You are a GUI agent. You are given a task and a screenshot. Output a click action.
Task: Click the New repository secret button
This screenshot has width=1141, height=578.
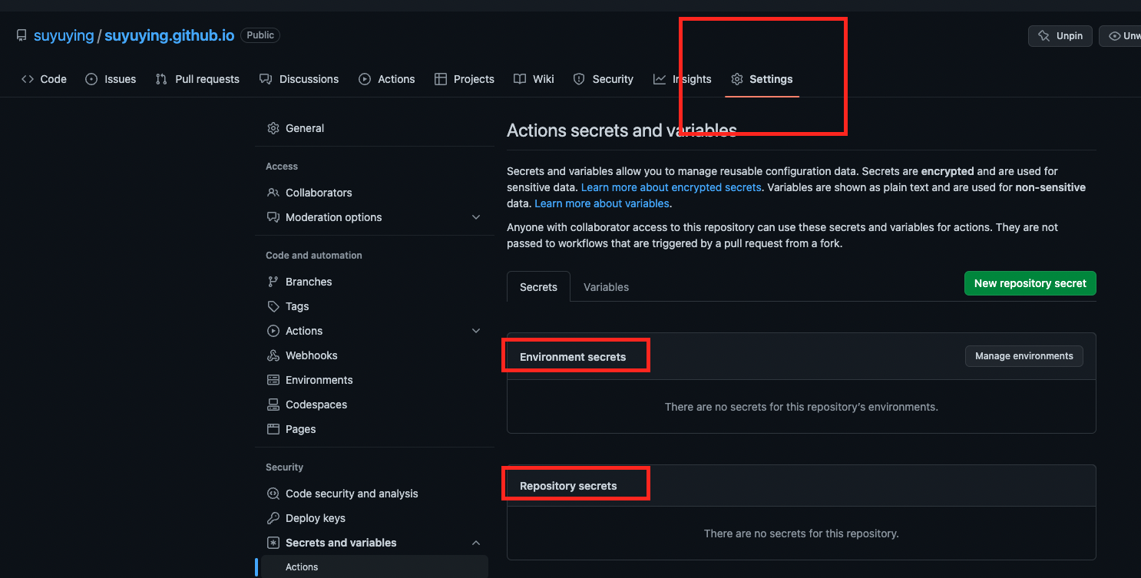click(x=1030, y=283)
